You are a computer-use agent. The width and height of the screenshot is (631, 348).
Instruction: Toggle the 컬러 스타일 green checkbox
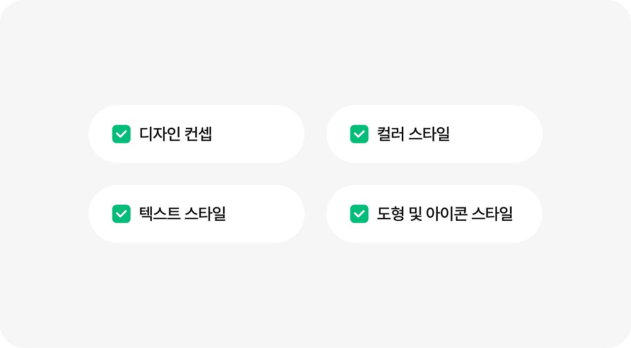click(359, 134)
